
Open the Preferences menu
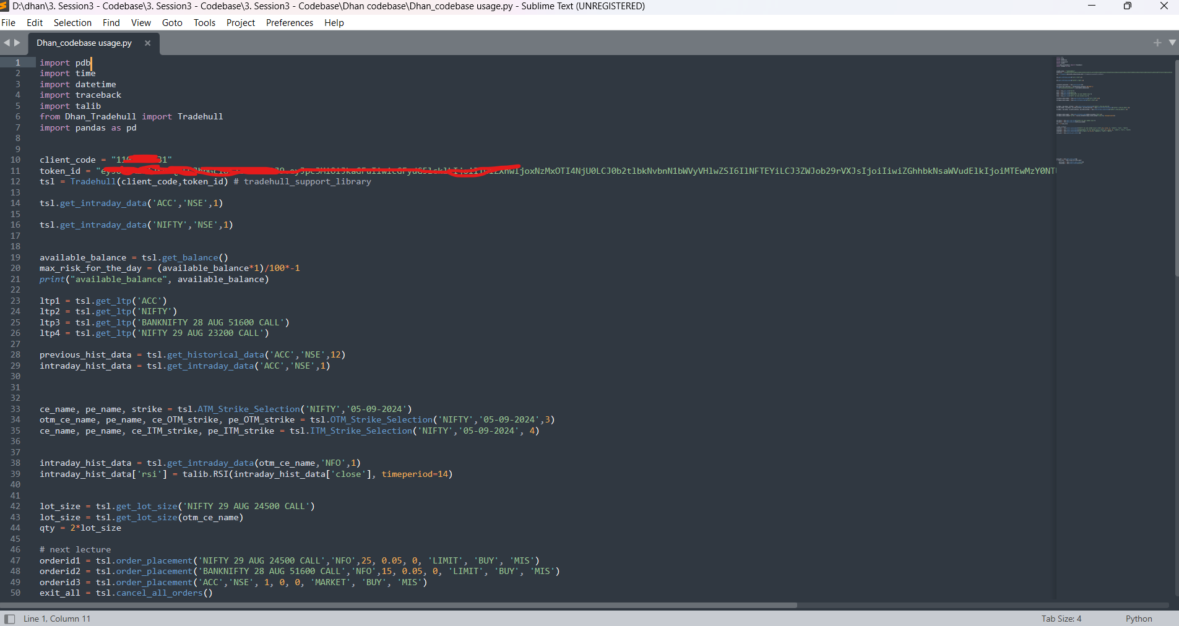click(x=289, y=23)
